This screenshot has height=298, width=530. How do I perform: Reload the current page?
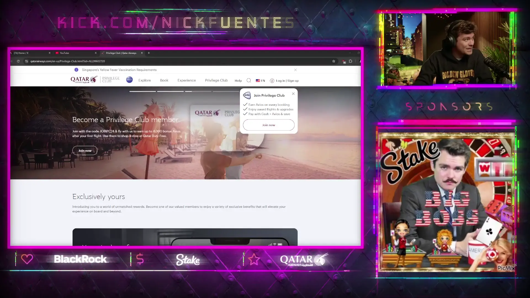point(18,61)
